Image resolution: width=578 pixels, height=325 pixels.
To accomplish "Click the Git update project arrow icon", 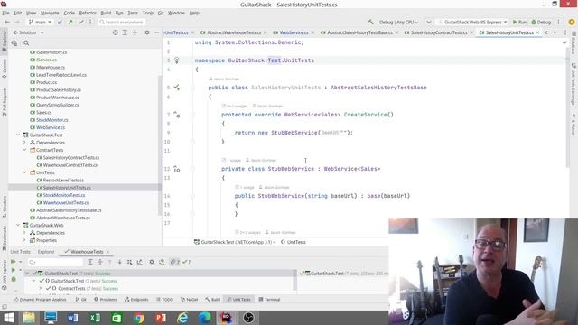I will click(x=60, y=22).
